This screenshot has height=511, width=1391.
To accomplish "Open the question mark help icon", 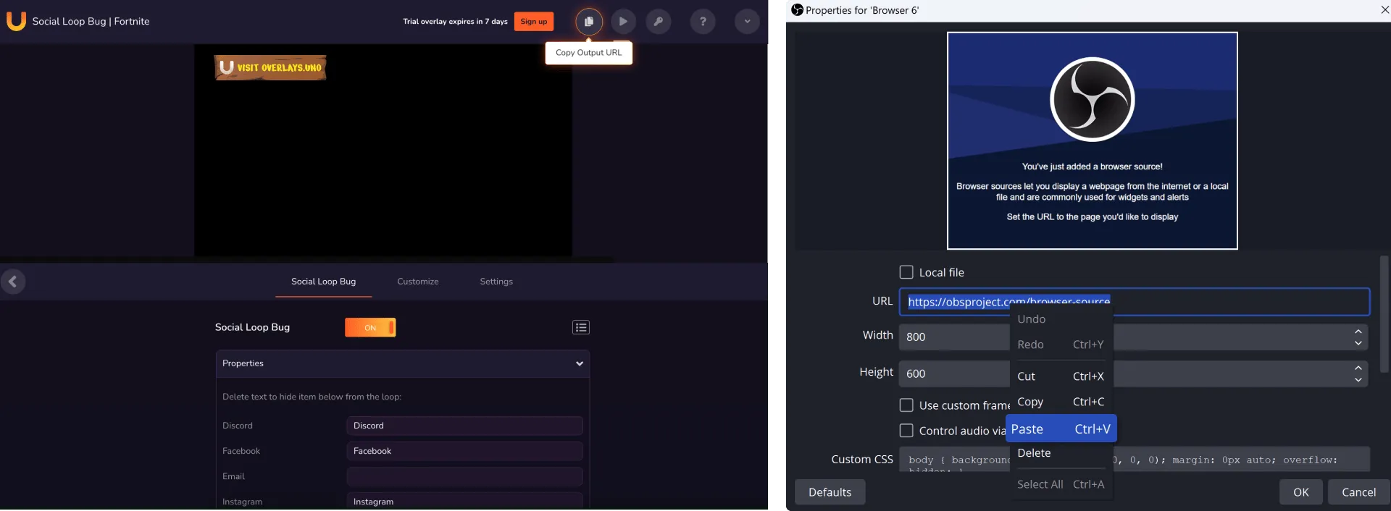I will tap(703, 22).
